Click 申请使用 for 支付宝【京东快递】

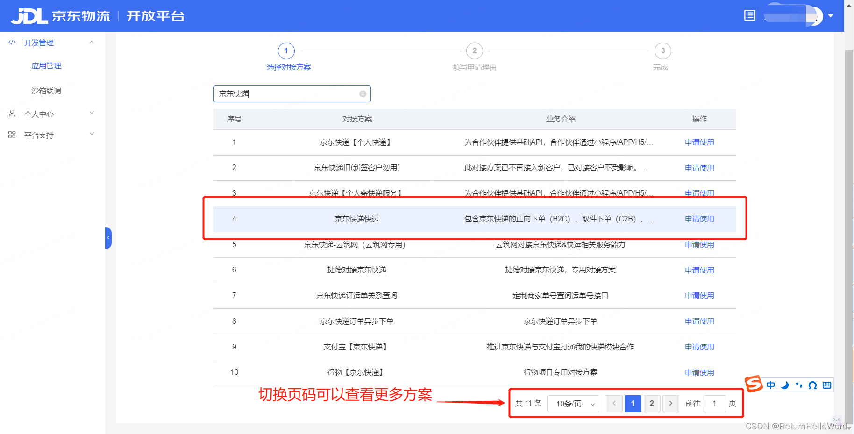[x=699, y=347]
